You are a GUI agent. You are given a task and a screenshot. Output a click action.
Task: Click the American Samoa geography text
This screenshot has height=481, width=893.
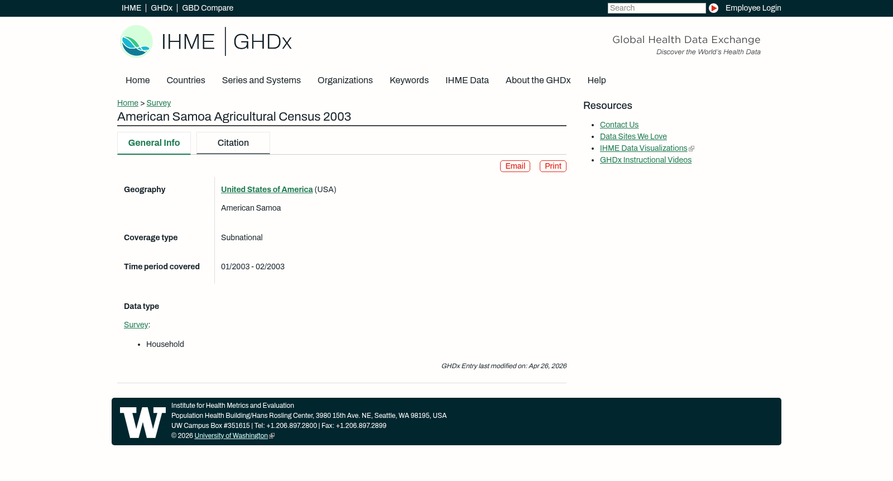coord(251,208)
